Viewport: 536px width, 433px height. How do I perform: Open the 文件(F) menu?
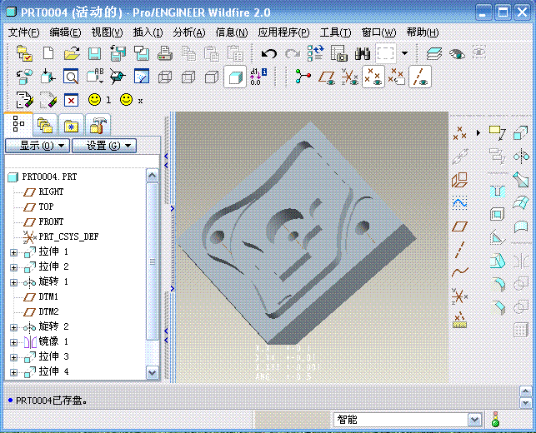[x=23, y=32]
